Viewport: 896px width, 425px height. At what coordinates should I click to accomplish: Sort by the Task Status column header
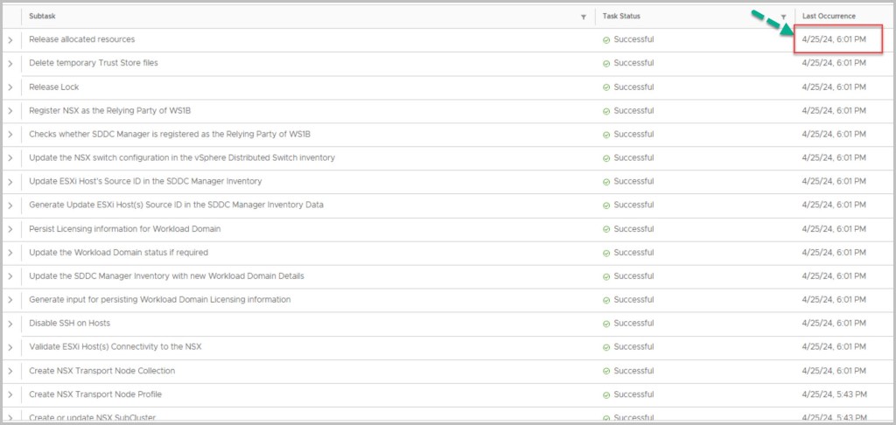(622, 17)
